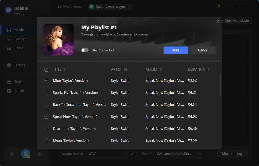Viewport: 259px width, 166px height.
Task: Click the title Speak Now (Taylor's Version)
Action: tap(75, 117)
